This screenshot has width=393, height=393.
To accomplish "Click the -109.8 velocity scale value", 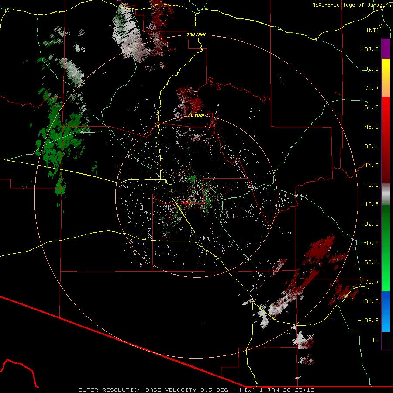I will [368, 321].
